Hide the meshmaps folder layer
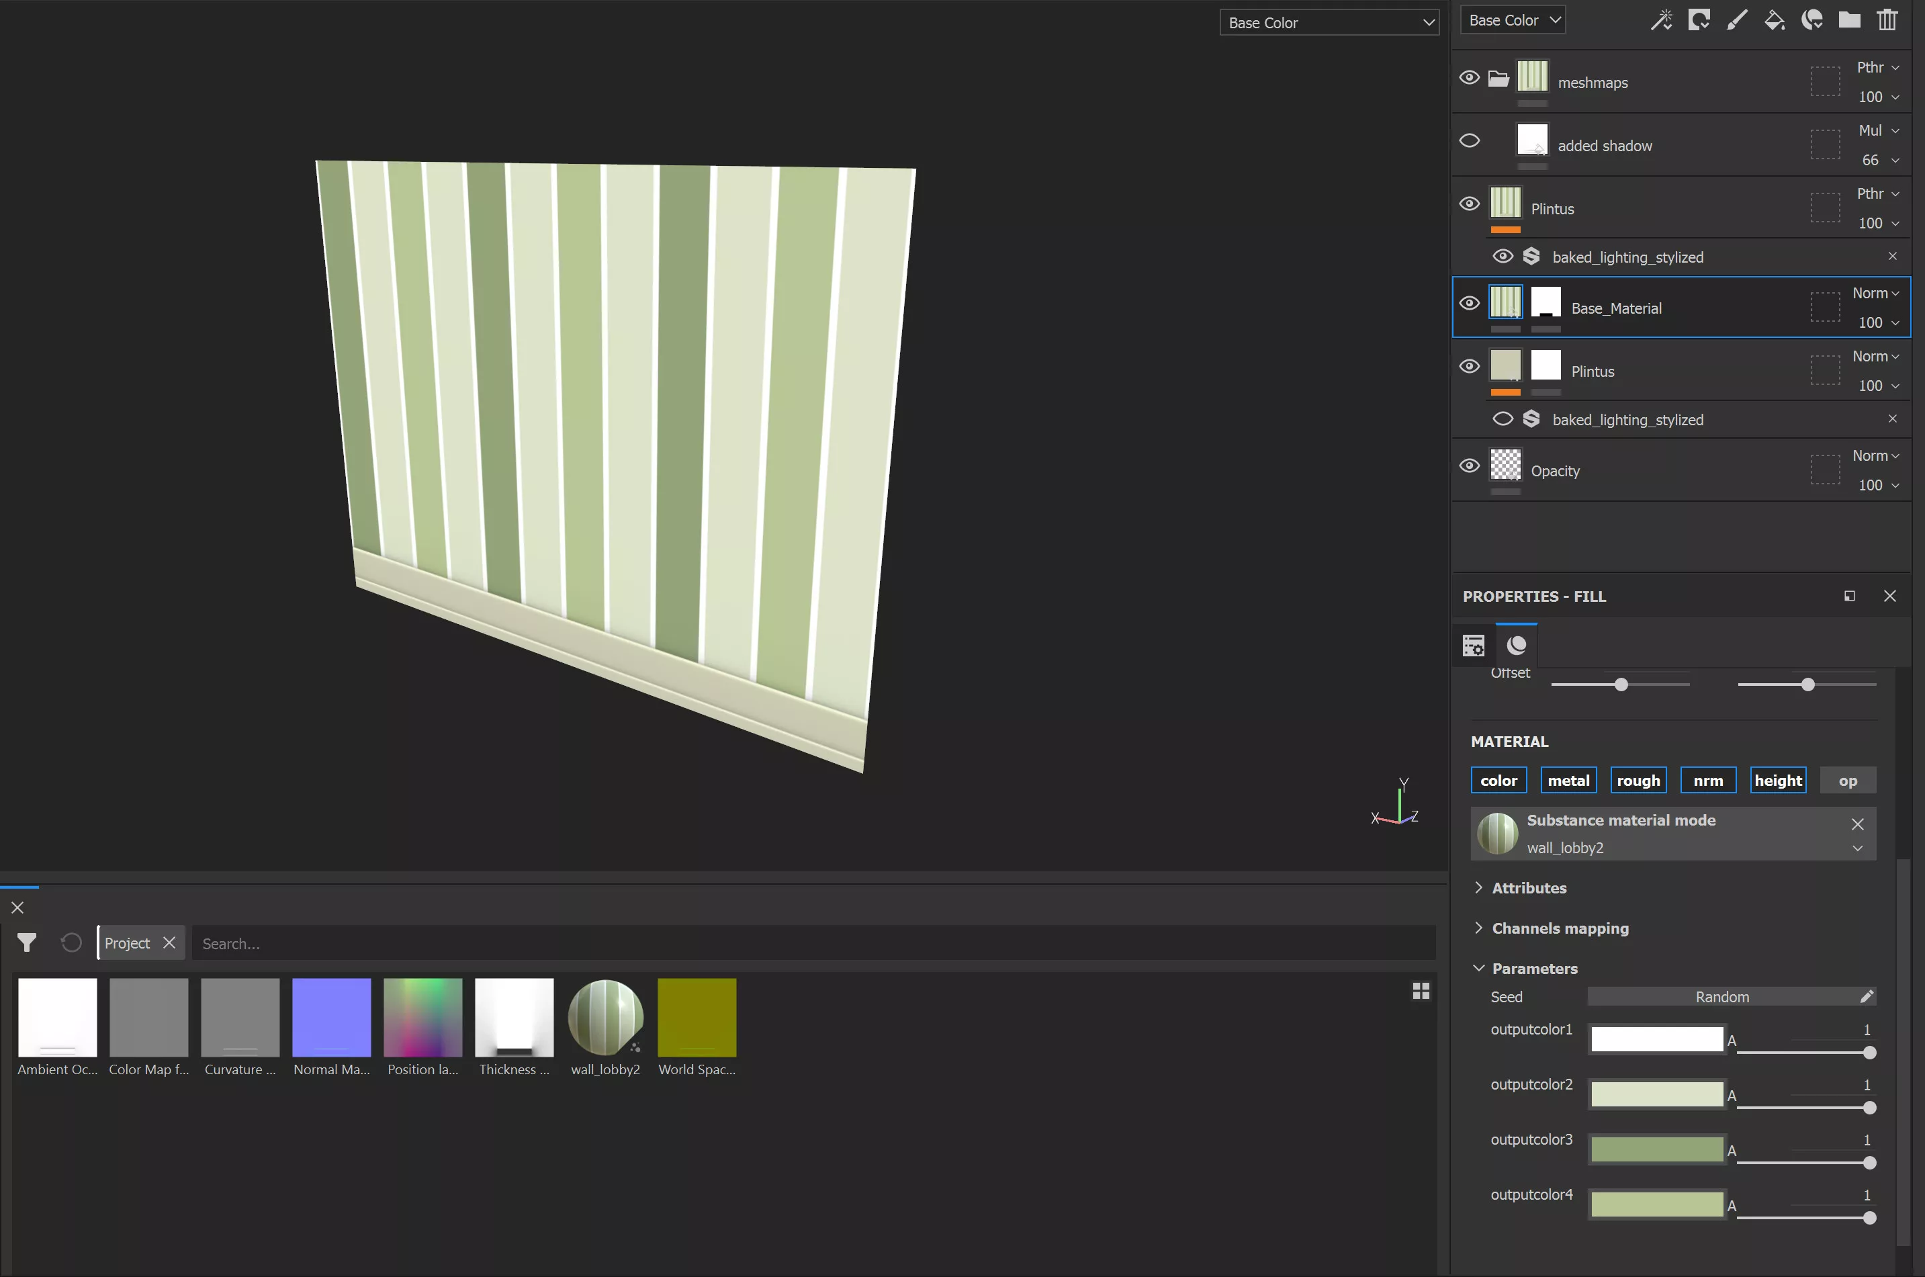The width and height of the screenshot is (1925, 1277). 1469,78
